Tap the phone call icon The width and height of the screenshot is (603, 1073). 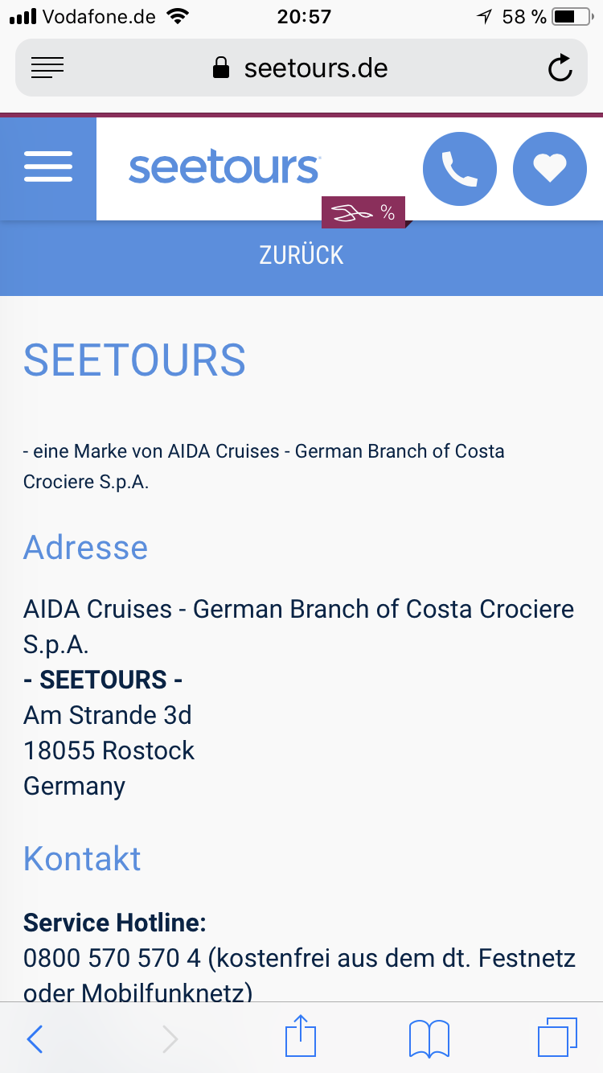click(x=460, y=169)
